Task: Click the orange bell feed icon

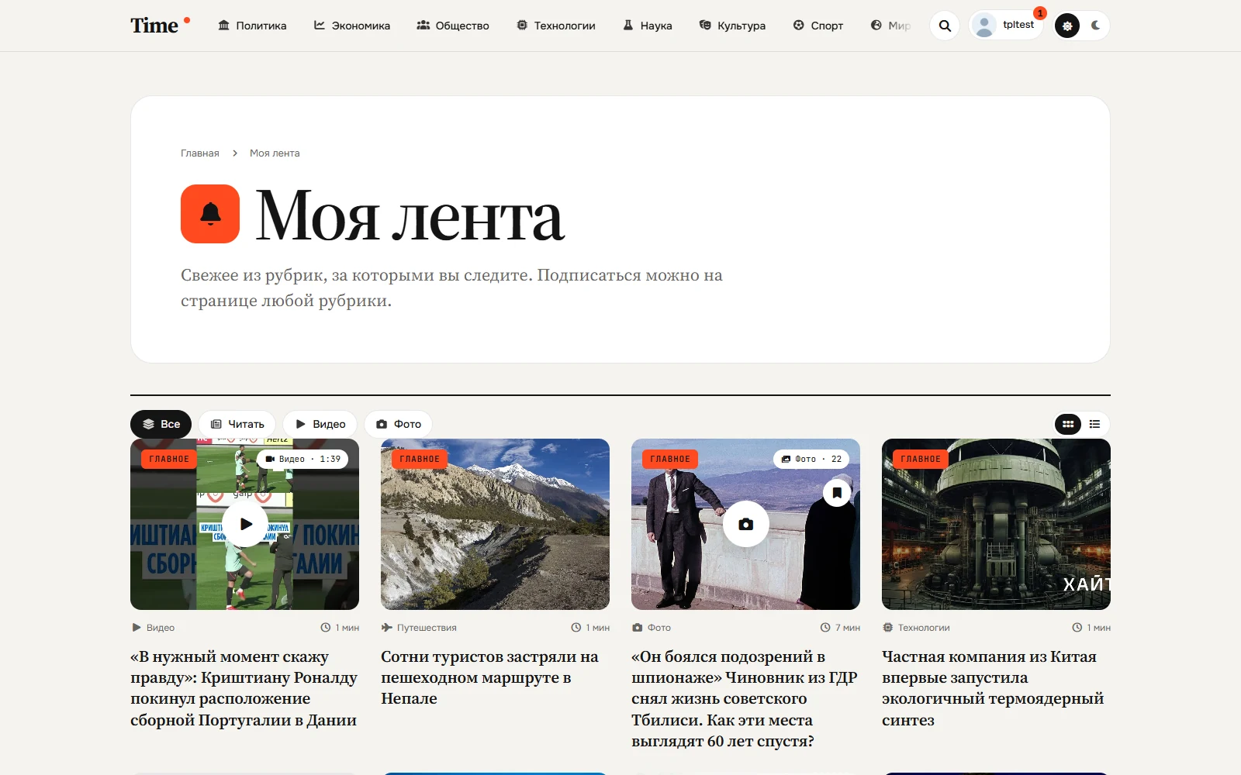Action: pyautogui.click(x=210, y=214)
